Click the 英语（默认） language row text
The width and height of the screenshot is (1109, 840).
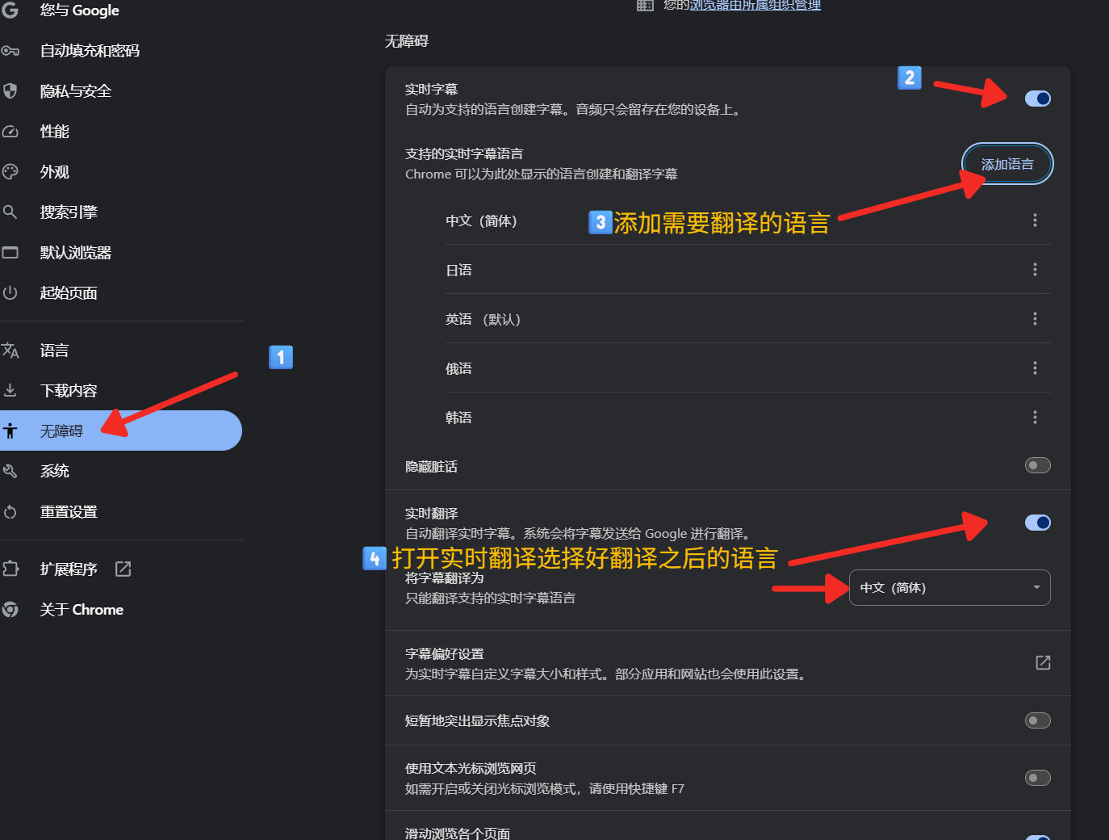pos(483,319)
